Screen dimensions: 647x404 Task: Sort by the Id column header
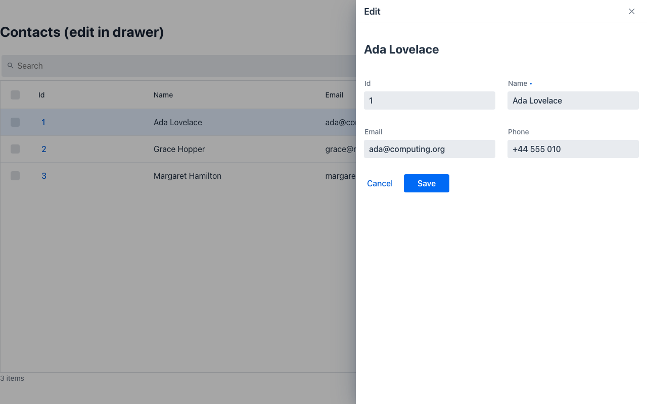click(x=41, y=95)
